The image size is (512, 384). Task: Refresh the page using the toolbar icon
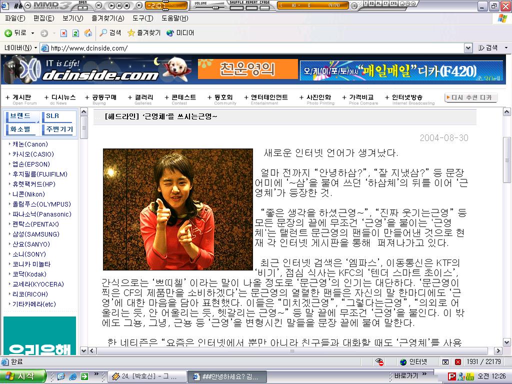[x=75, y=33]
